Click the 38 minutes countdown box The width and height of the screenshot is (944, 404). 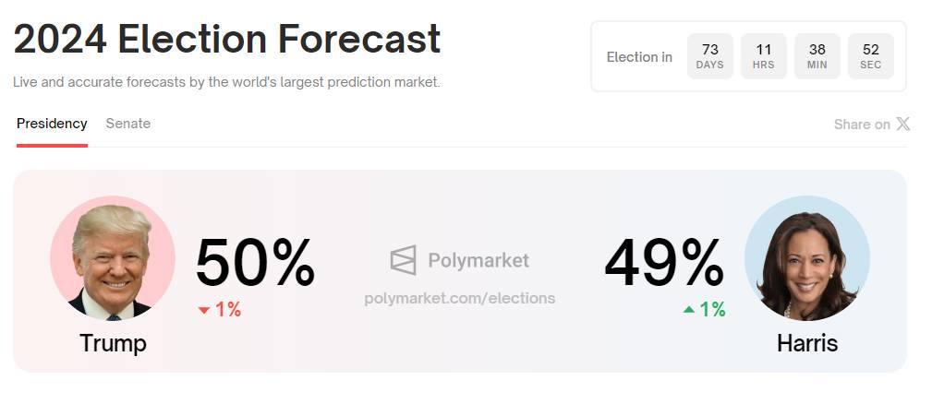point(817,56)
